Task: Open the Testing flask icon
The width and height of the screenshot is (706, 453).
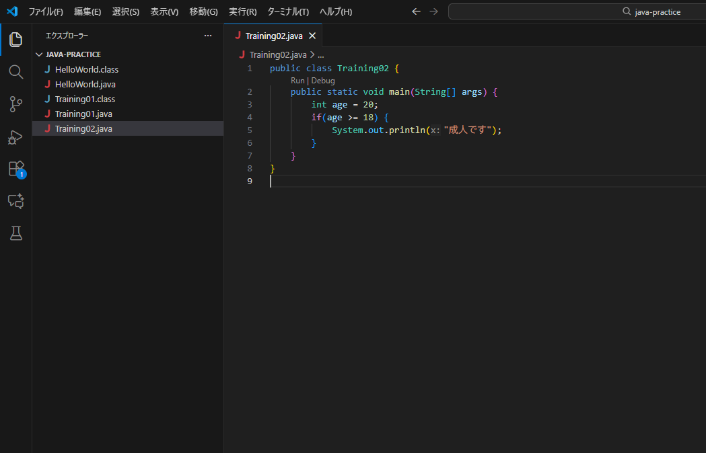Action: coord(15,233)
